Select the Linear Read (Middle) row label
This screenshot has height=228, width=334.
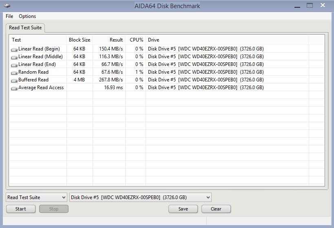[40, 57]
